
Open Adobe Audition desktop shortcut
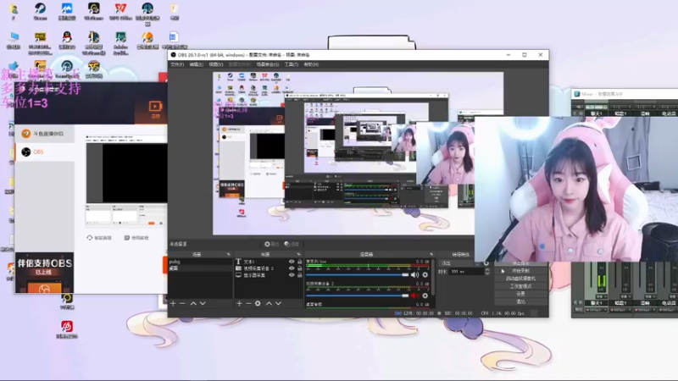point(120,43)
